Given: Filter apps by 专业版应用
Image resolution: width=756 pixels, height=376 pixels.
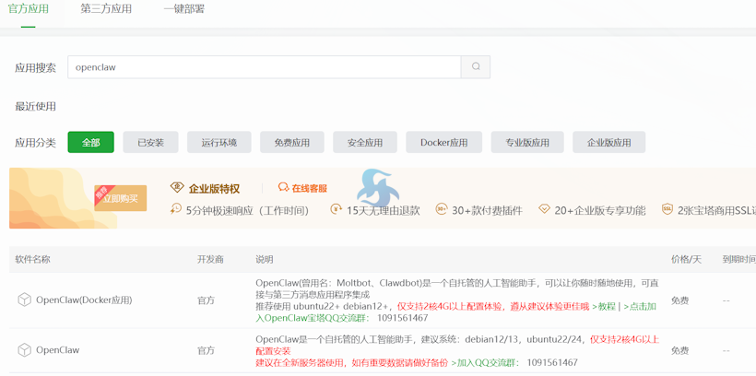Looking at the screenshot, I should click(x=527, y=142).
